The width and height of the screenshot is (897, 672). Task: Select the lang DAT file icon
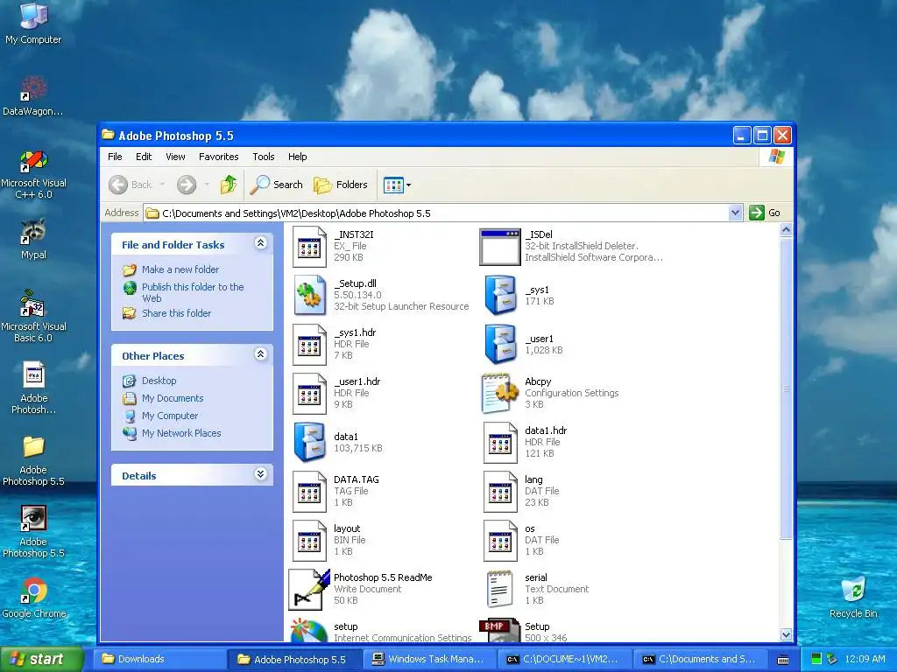click(500, 492)
